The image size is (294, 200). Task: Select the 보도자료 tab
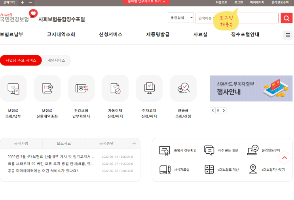(64, 143)
